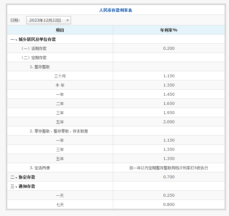The image size is (229, 216).
Task: Click the 年利率% column header
Action: point(169,30)
